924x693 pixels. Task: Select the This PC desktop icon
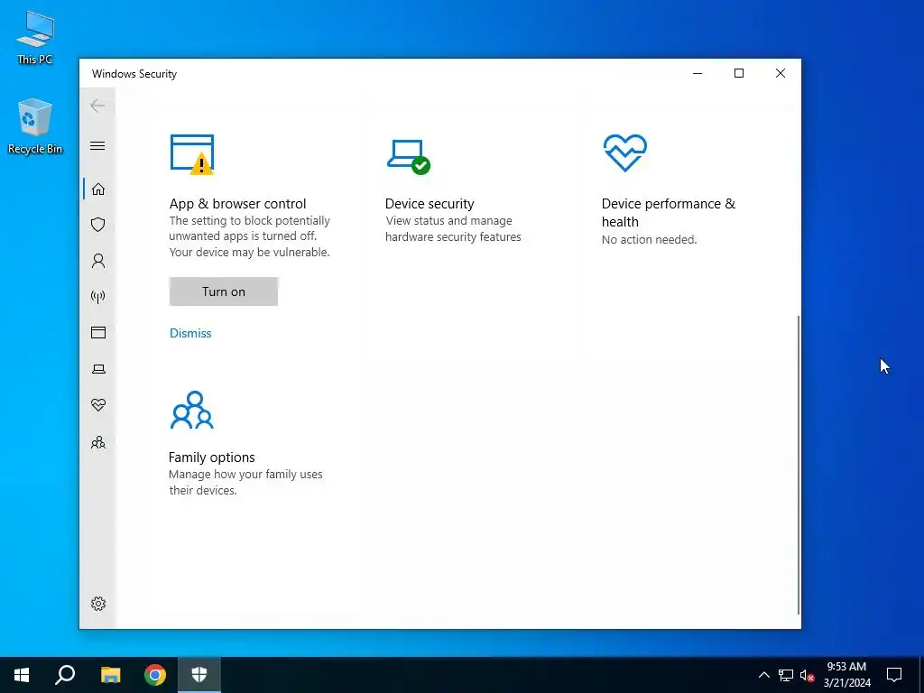(x=35, y=38)
